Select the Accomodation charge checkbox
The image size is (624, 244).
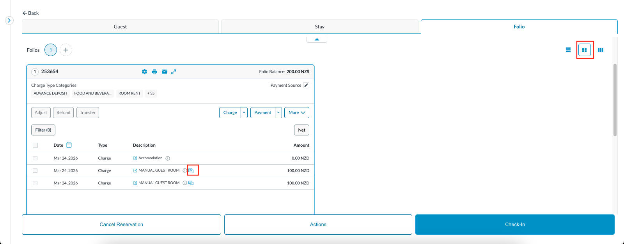[x=35, y=158]
